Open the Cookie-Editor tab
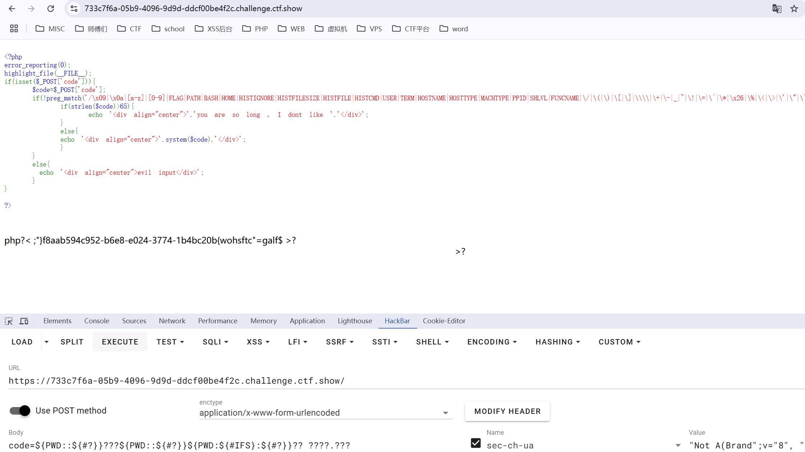The image size is (805, 452). (444, 321)
